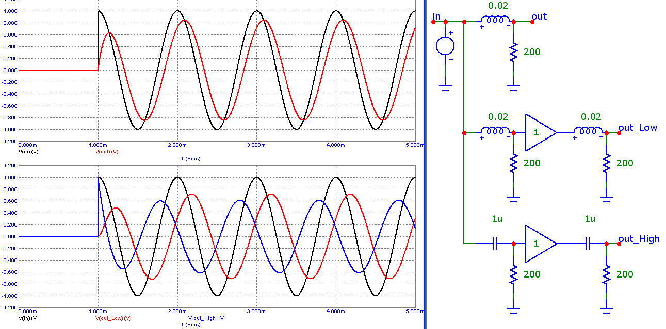Click the 0.02 value above the 'out' inductor
666x329 pixels.
point(498,6)
